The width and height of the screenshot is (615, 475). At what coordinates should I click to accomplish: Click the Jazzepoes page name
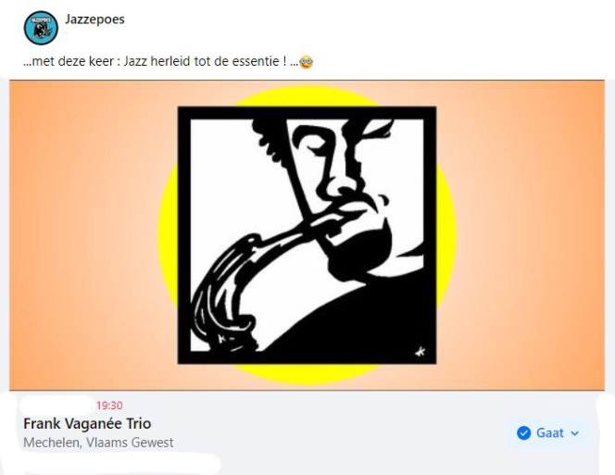(x=94, y=19)
